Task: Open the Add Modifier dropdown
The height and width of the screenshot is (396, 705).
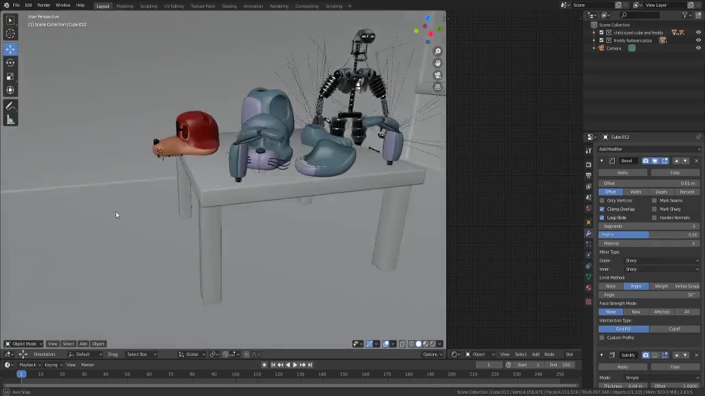Action: point(649,149)
